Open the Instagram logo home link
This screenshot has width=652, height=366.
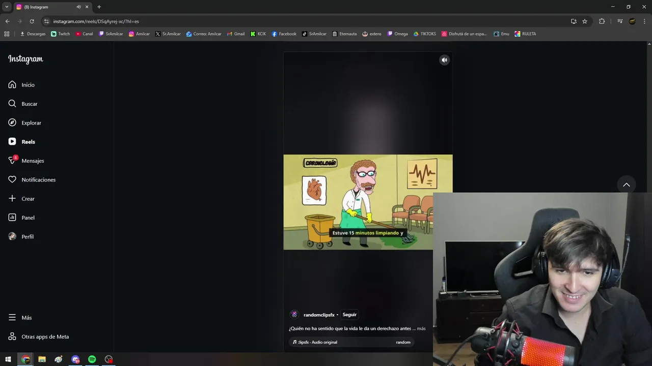pyautogui.click(x=25, y=59)
